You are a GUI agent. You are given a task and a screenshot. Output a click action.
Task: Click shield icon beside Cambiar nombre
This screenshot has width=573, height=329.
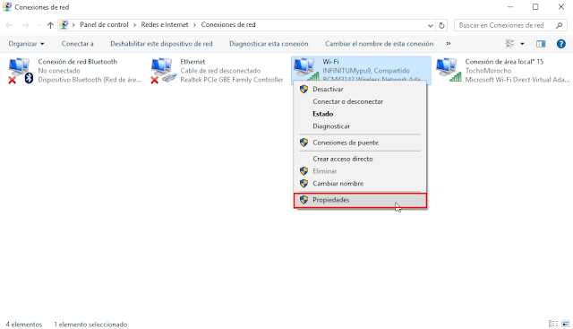[x=304, y=184]
